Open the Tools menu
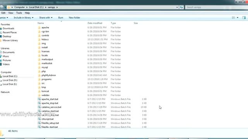The width and height of the screenshot is (248, 139). tap(19, 13)
